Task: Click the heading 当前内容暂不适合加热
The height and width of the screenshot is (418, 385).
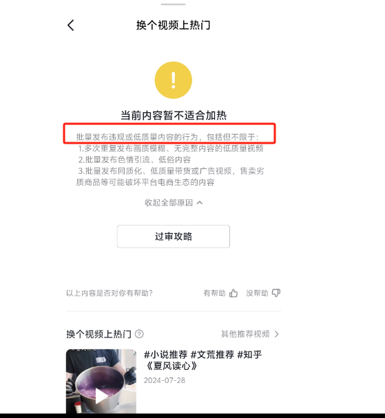Action: (x=174, y=115)
